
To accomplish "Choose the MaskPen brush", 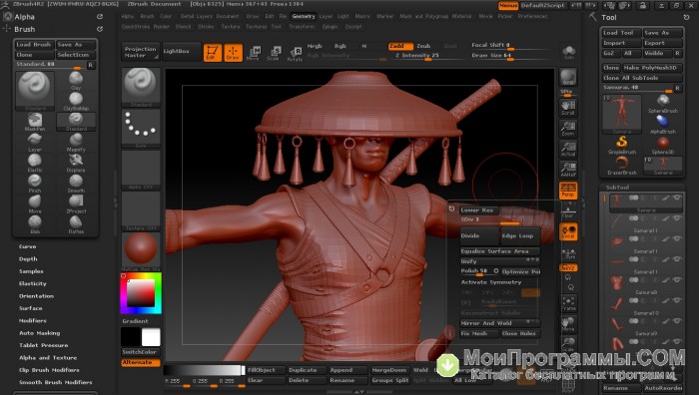I will tap(35, 122).
